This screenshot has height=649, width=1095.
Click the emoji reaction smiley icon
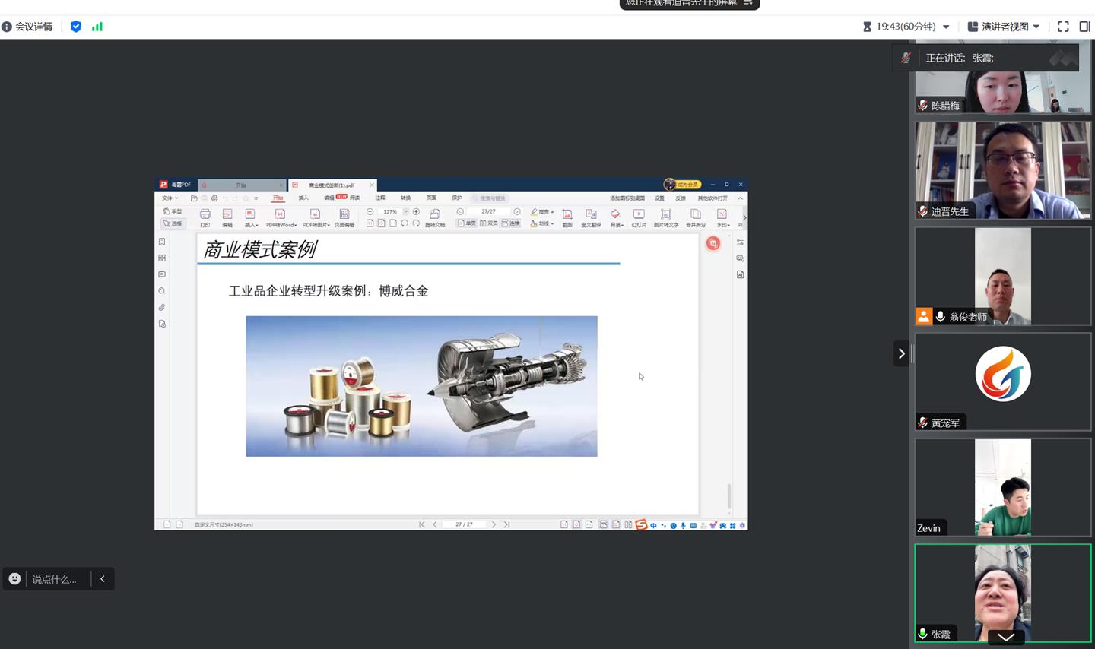tap(14, 579)
